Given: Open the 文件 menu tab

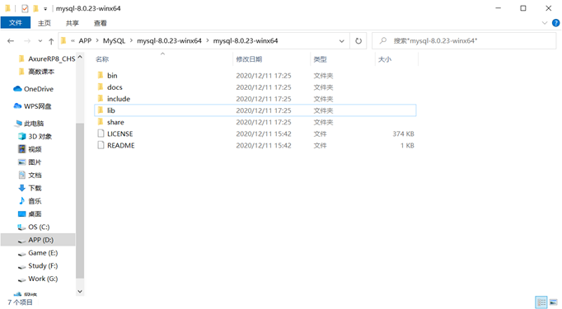Looking at the screenshot, I should (16, 23).
